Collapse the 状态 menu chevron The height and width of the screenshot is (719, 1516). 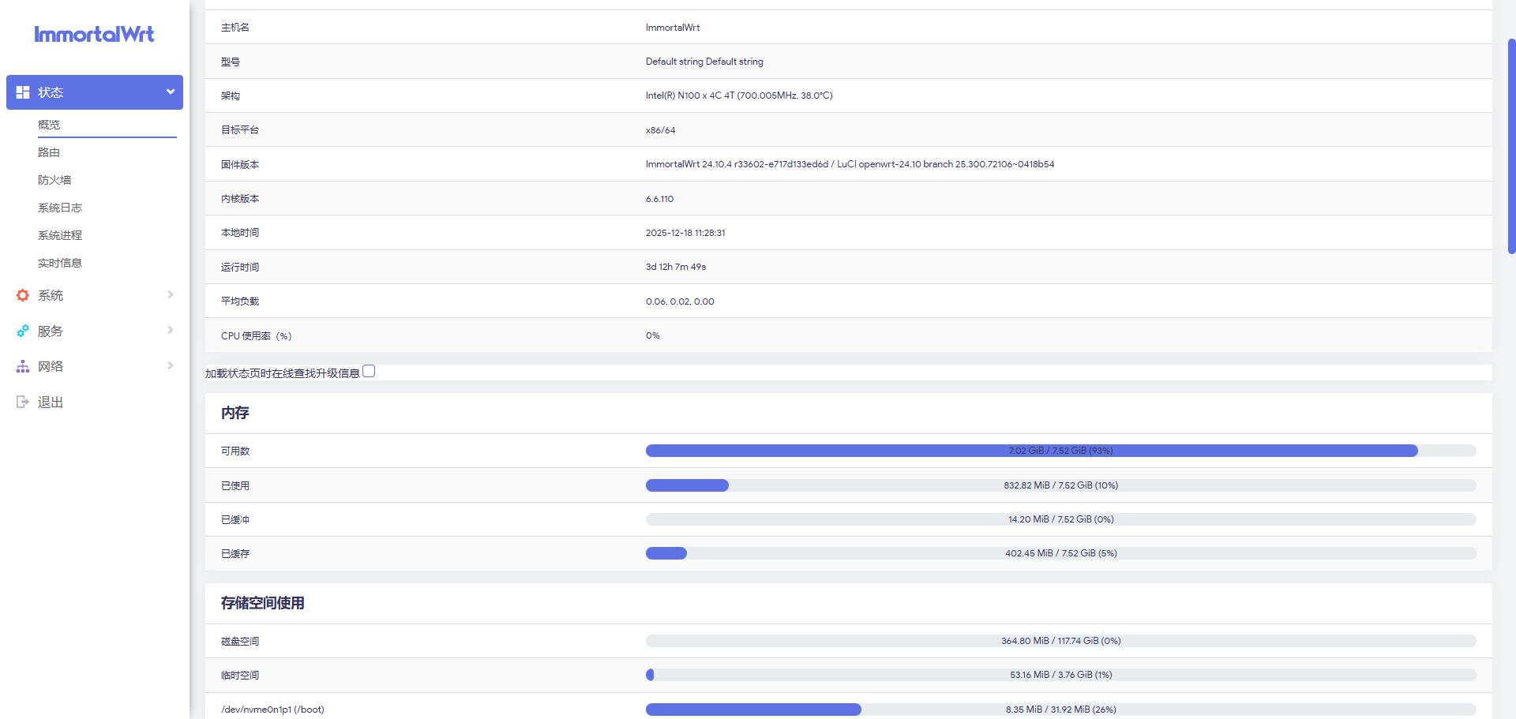tap(171, 92)
